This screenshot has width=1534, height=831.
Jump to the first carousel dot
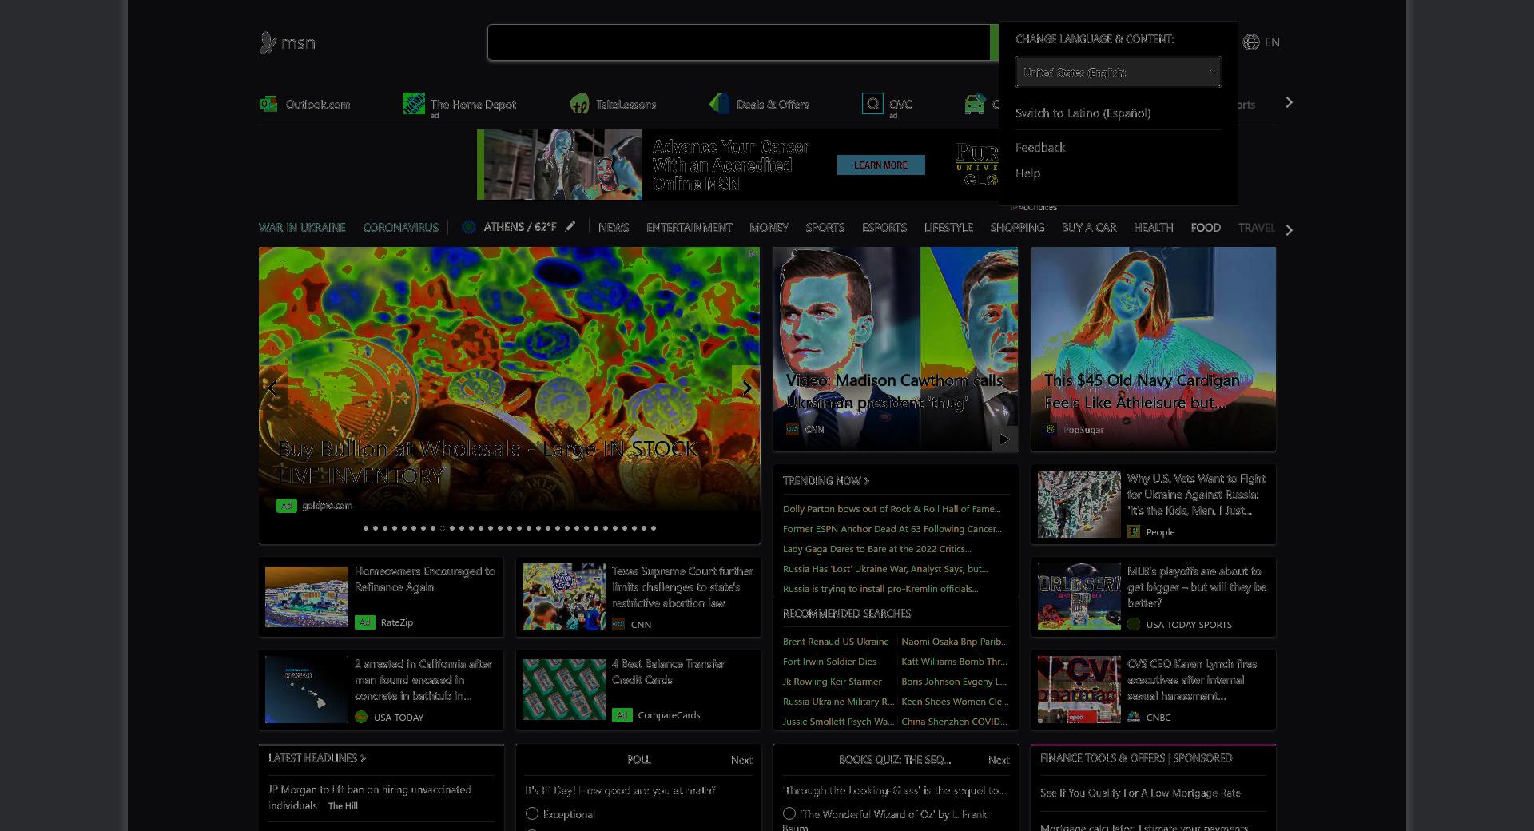pyautogui.click(x=366, y=528)
